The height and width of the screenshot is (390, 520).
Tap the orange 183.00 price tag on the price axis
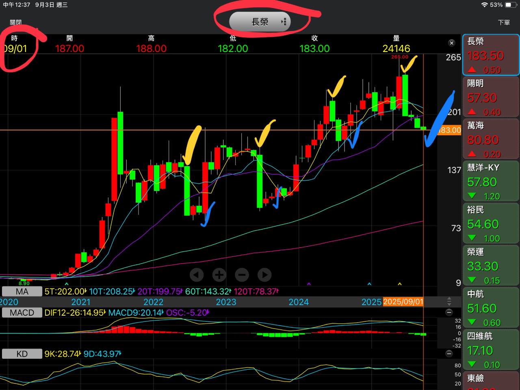(x=449, y=130)
